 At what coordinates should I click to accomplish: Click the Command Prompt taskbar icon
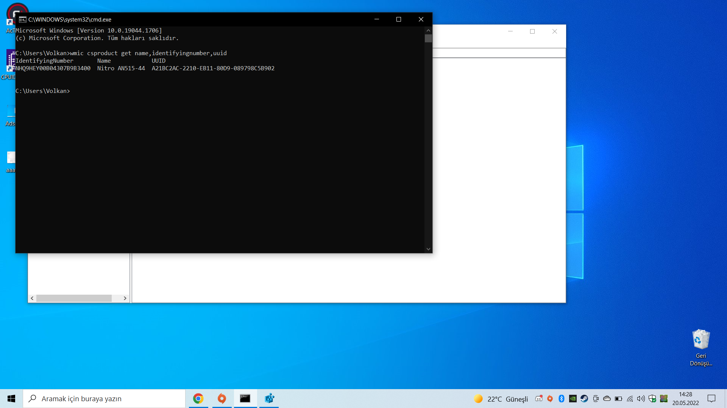(x=245, y=399)
